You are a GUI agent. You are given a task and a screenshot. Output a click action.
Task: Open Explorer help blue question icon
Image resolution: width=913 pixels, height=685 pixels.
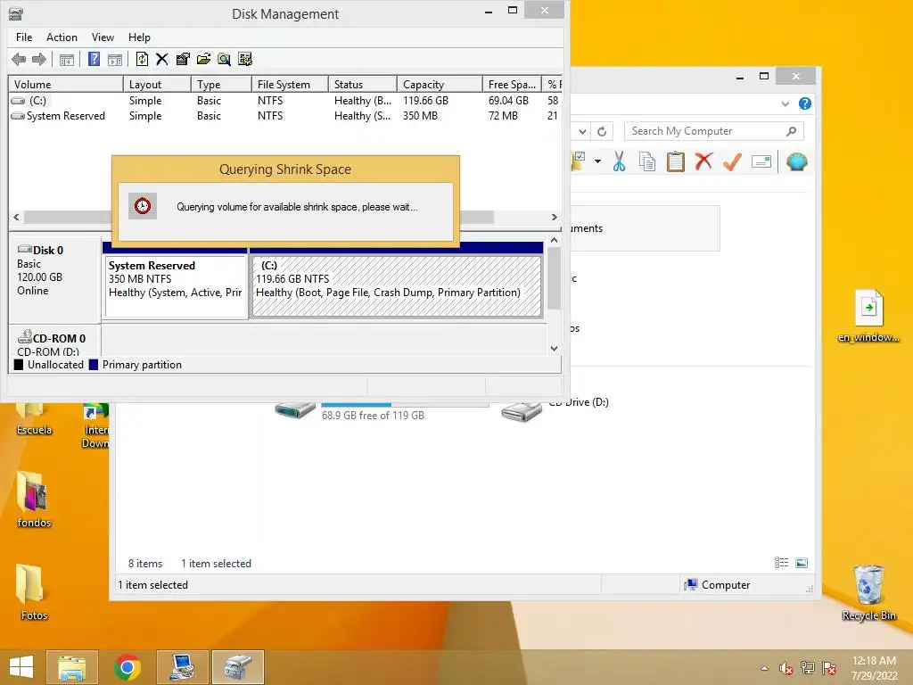805,103
